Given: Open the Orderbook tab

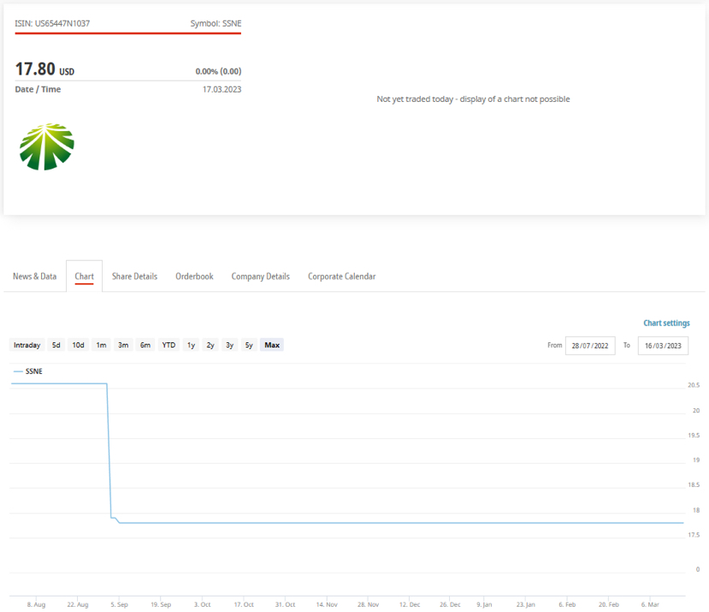Looking at the screenshot, I should point(194,276).
